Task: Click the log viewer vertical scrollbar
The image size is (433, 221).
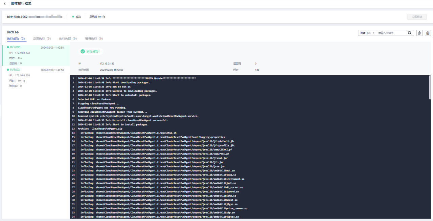Action: 430,101
